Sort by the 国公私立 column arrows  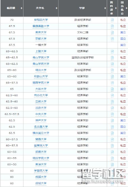tap(127, 8)
